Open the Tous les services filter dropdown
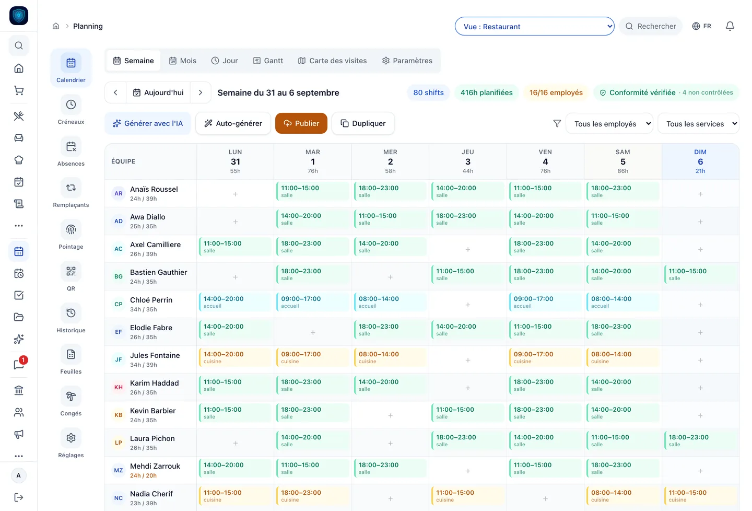752x511 pixels. (x=699, y=124)
